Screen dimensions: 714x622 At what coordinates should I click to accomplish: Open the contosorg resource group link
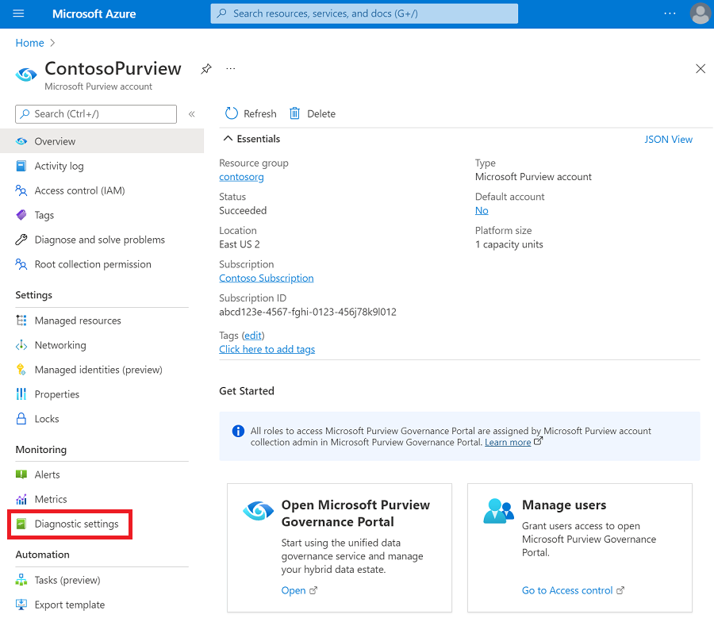[241, 177]
